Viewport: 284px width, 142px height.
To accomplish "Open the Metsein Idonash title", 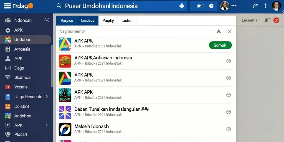I will 92,126.
